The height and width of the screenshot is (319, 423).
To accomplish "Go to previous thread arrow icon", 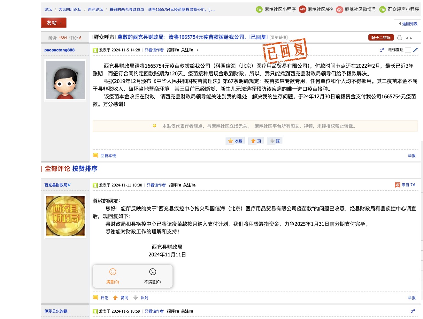I will tap(406, 38).
